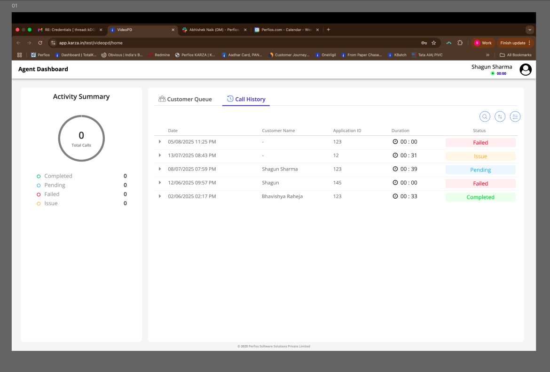550x372 pixels.
Task: Click the Work profile chip in the browser
Action: tap(483, 43)
